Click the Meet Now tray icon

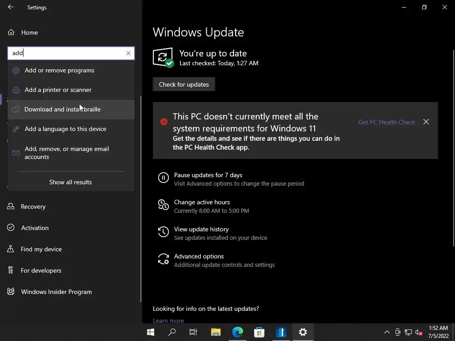pyautogui.click(x=398, y=332)
